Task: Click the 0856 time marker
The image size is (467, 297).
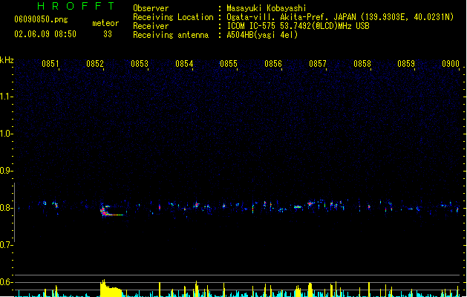Action: tap(273, 64)
